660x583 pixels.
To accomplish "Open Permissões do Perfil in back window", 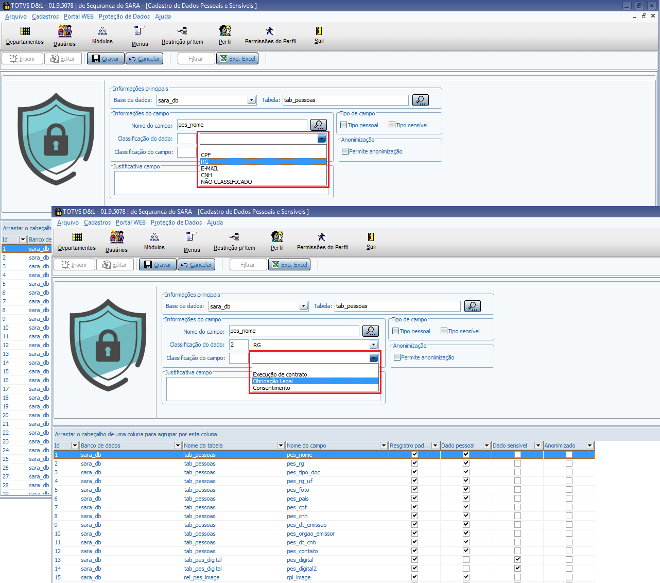I will [x=270, y=35].
